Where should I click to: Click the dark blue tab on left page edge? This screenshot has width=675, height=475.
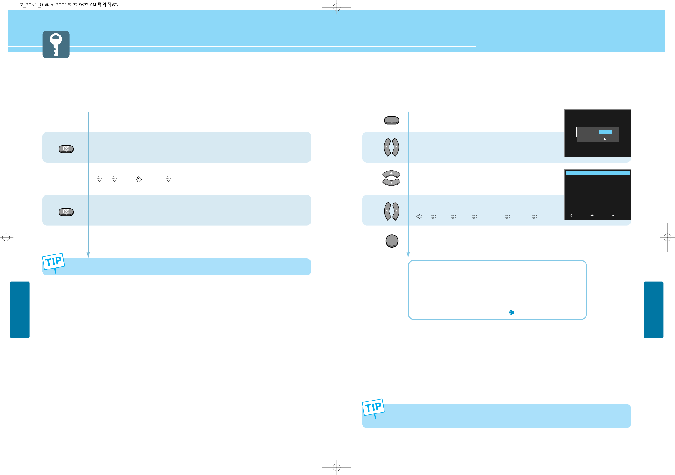[20, 310]
